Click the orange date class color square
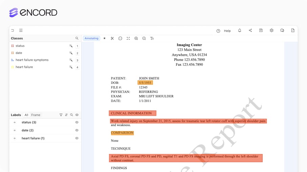The width and height of the screenshot is (307, 172). [x=13, y=53]
